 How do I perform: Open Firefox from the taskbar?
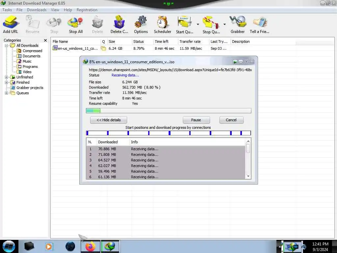(x=91, y=246)
